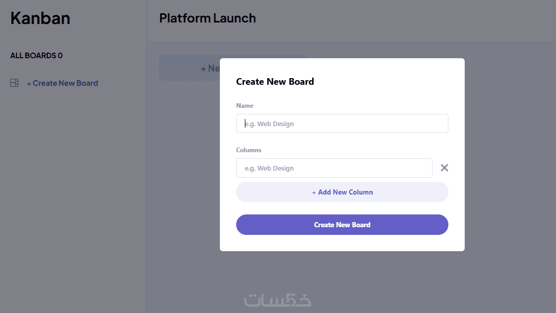Remove the column with the X icon
The image size is (556, 313).
point(444,168)
